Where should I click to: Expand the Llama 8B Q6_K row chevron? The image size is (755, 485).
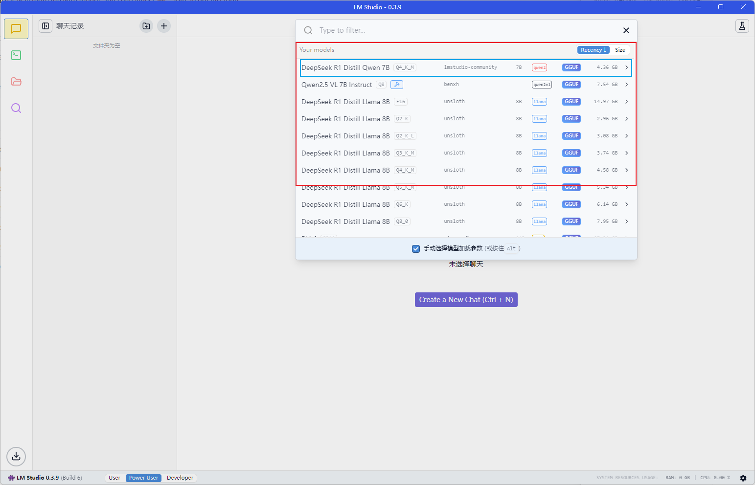tap(626, 204)
